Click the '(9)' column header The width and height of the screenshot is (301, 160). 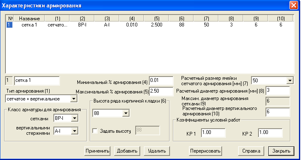256,19
